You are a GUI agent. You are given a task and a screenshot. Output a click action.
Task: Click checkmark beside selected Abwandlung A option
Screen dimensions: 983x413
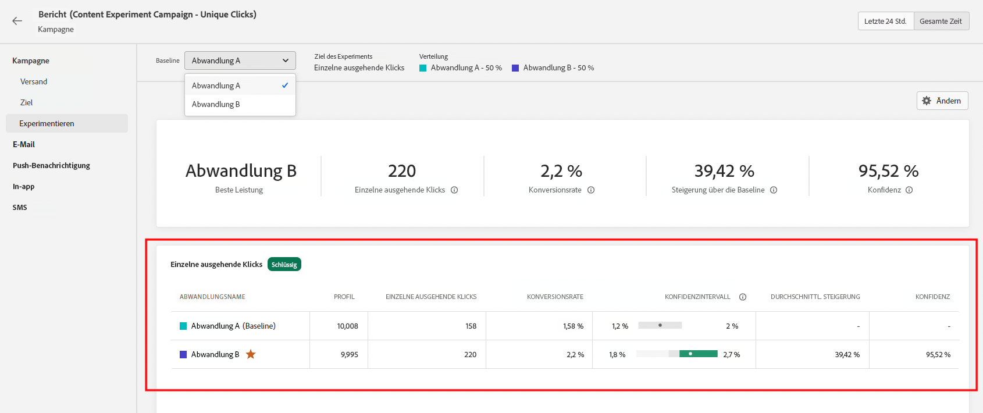[285, 86]
